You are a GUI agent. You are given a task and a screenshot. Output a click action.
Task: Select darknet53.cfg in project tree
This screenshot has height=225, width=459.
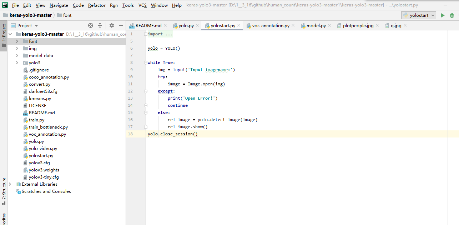click(40, 91)
